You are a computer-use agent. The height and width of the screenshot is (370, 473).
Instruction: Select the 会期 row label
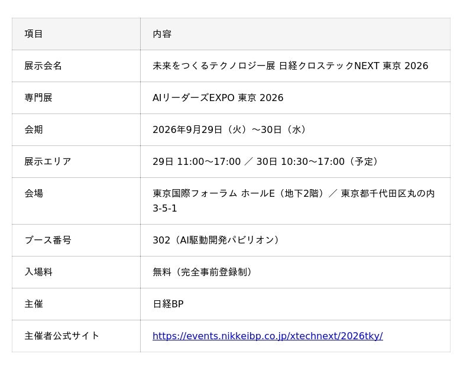point(34,129)
